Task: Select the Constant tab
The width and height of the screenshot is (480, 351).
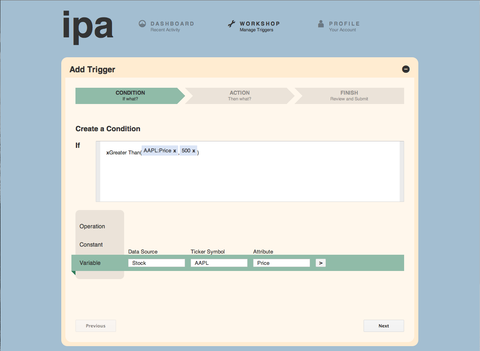Action: tap(91, 245)
